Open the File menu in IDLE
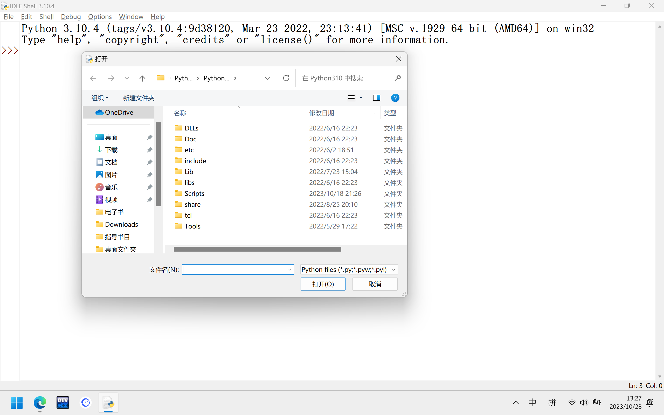 point(9,16)
